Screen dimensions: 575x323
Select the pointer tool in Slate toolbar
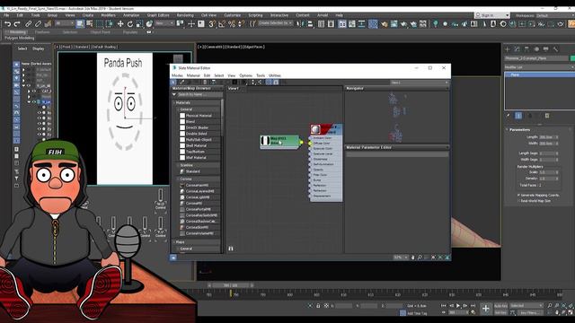coord(173,83)
